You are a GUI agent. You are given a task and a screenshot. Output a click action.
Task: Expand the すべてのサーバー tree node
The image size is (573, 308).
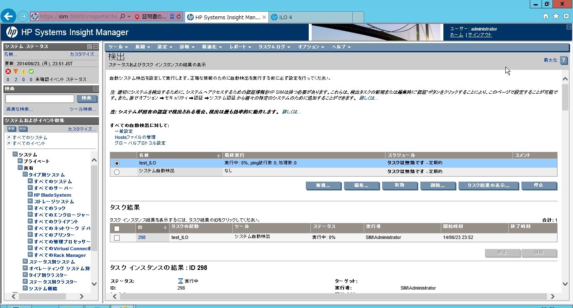[x=30, y=188]
